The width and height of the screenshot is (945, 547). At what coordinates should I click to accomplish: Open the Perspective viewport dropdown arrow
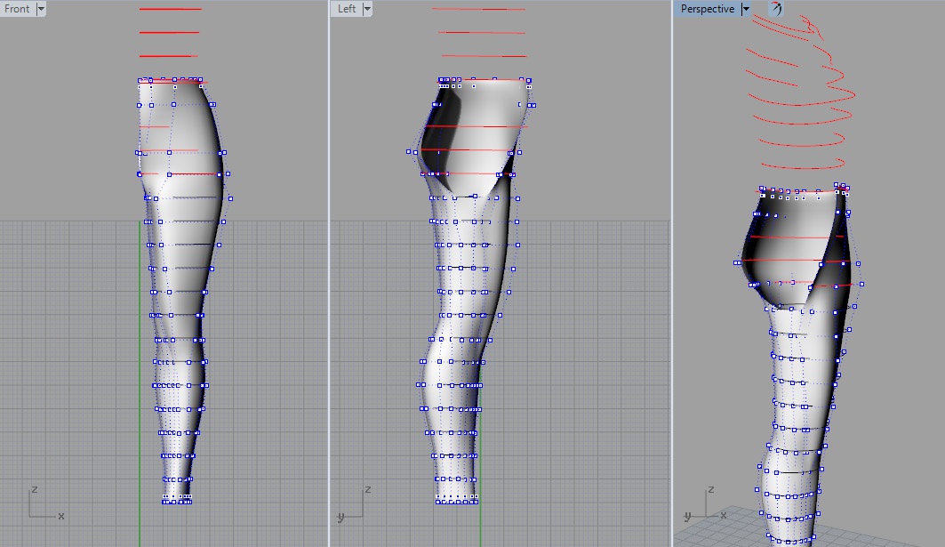click(x=746, y=8)
